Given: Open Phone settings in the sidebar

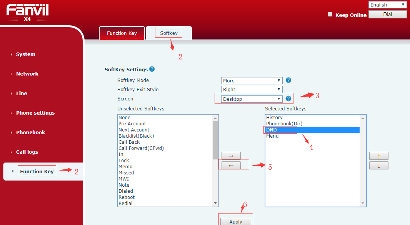Looking at the screenshot, I should [x=35, y=113].
